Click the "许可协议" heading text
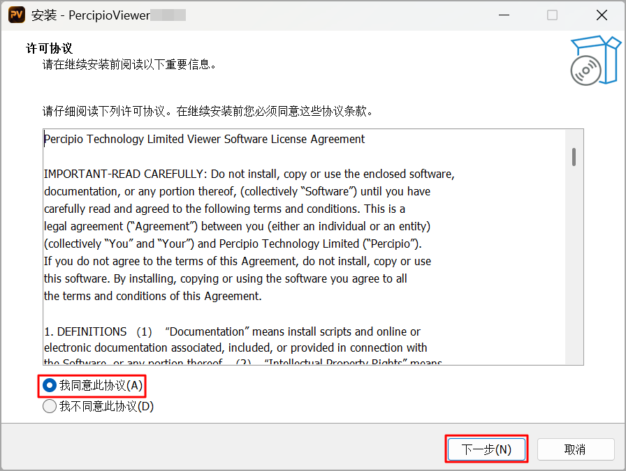This screenshot has height=471, width=626. (x=49, y=49)
